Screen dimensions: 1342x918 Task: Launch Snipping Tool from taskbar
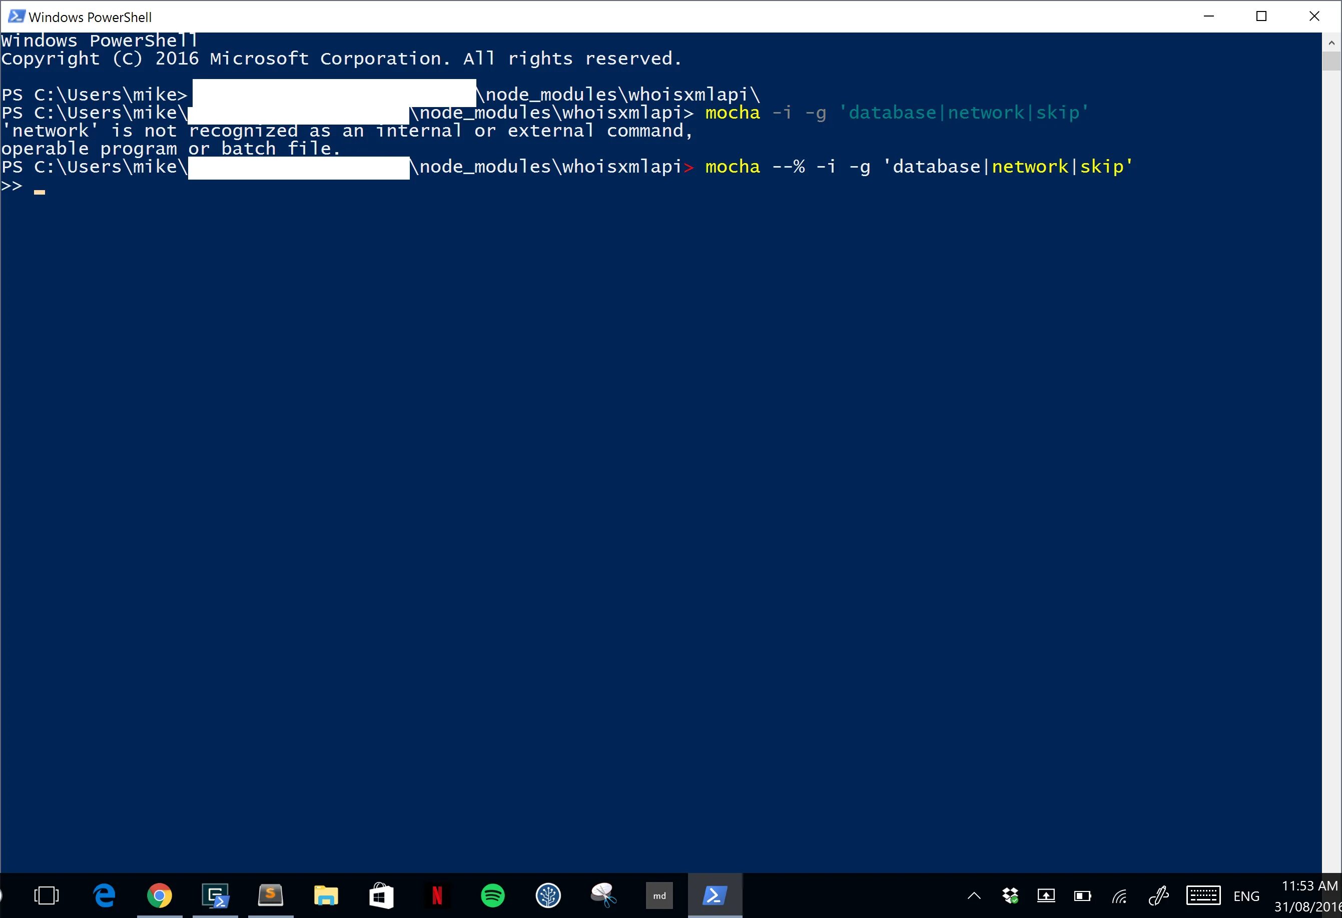pos(603,895)
